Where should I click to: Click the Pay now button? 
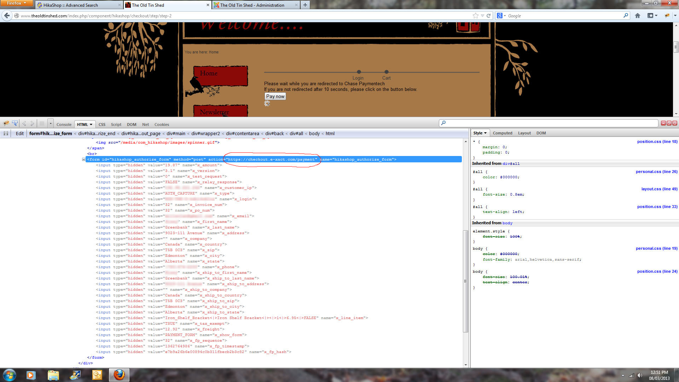(275, 96)
